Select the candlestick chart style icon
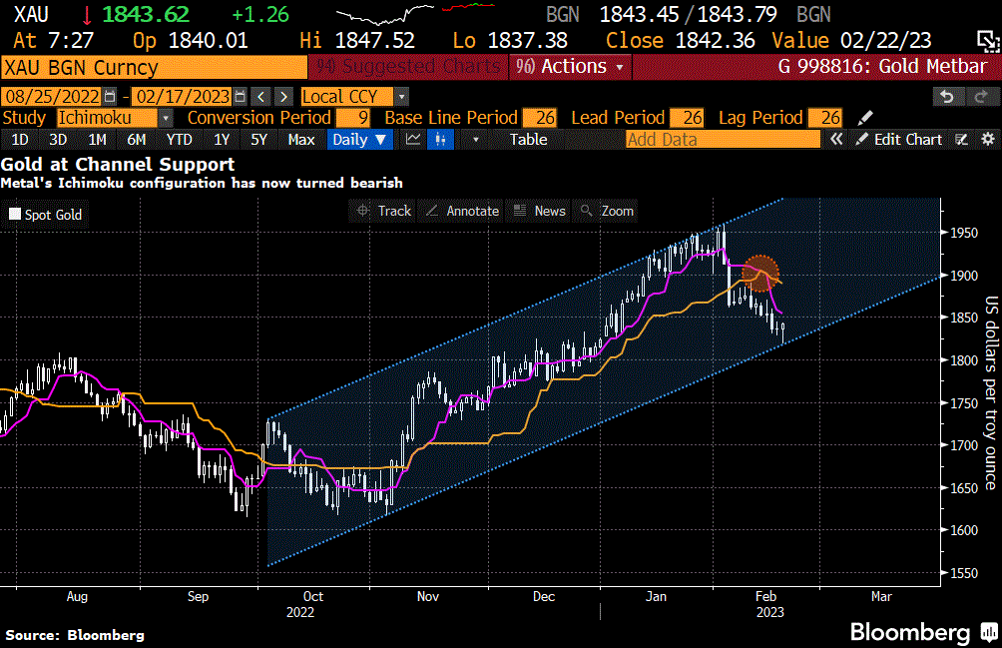 [440, 140]
